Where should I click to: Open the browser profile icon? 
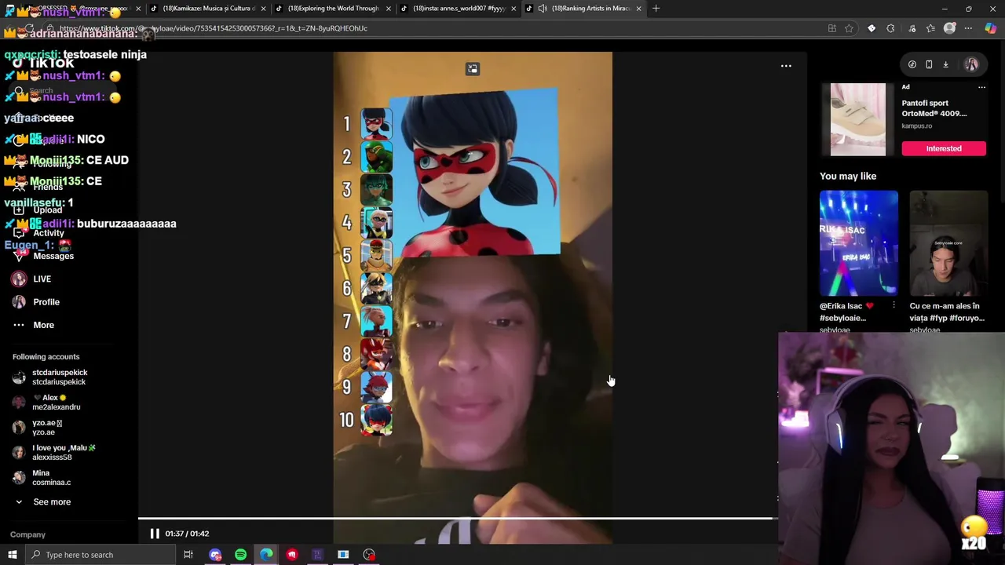click(949, 28)
